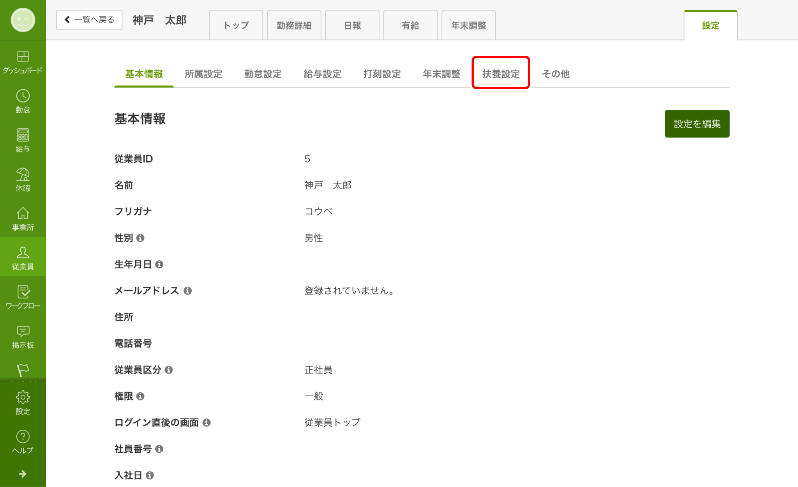Open the 所属設定 sub-tab
The width and height of the screenshot is (798, 487).
click(203, 74)
